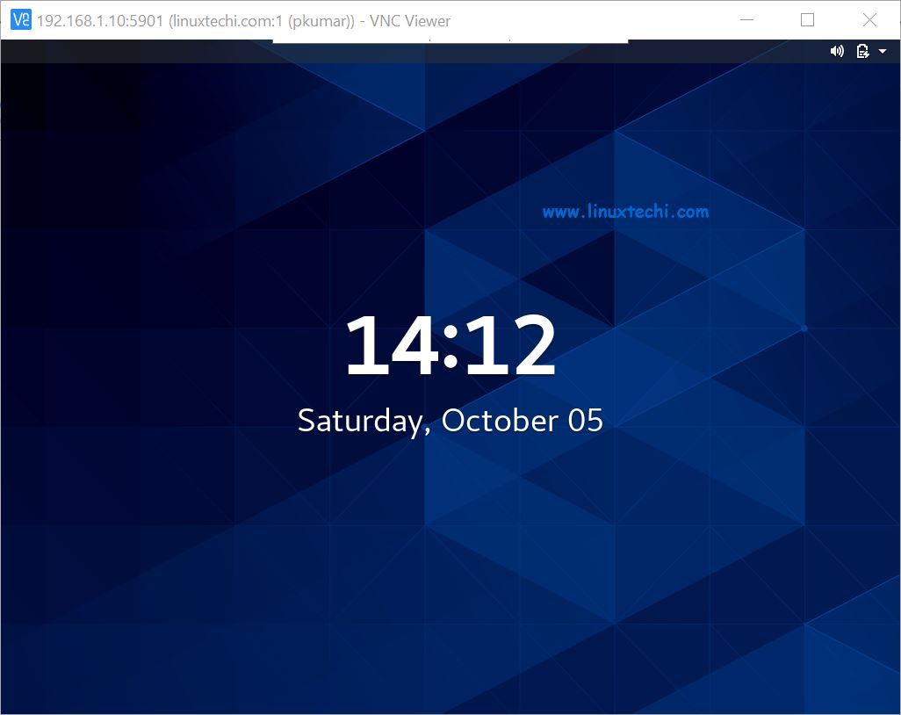Click the small dot on the wallpaper pattern

[x=804, y=327]
